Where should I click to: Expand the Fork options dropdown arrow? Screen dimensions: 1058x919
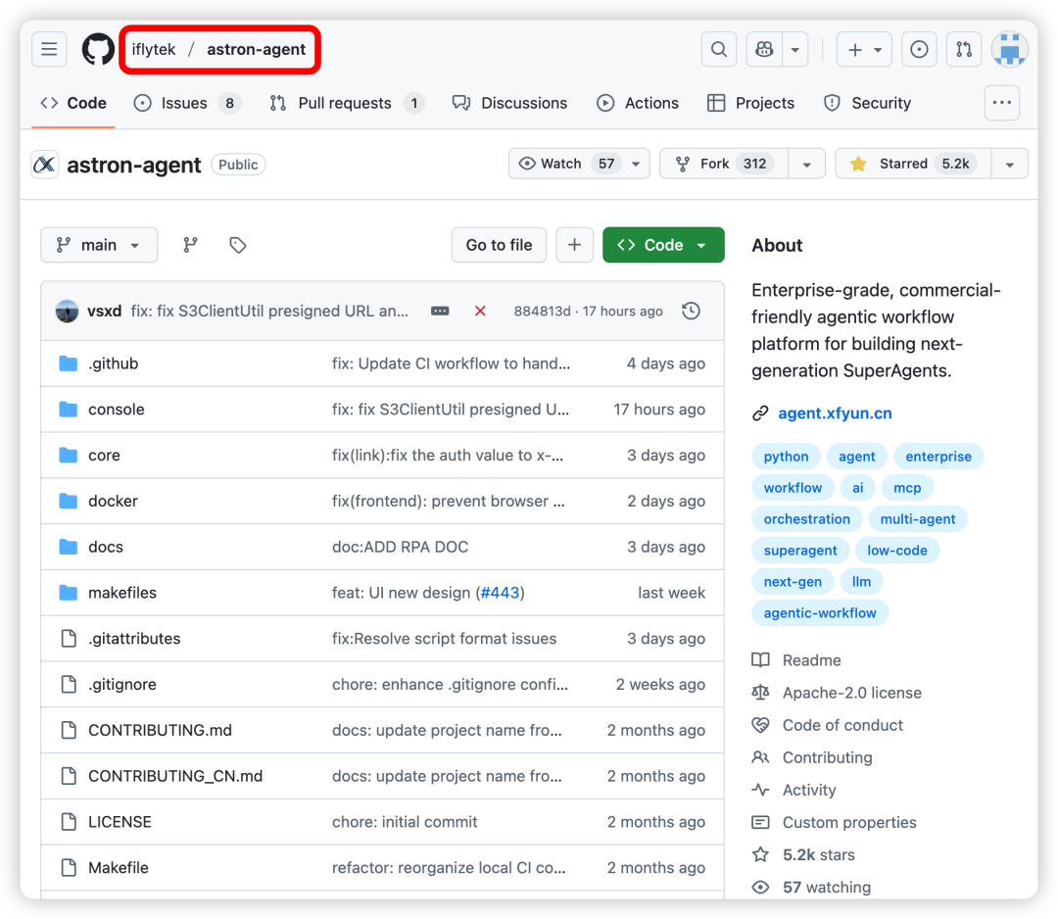[x=806, y=164]
